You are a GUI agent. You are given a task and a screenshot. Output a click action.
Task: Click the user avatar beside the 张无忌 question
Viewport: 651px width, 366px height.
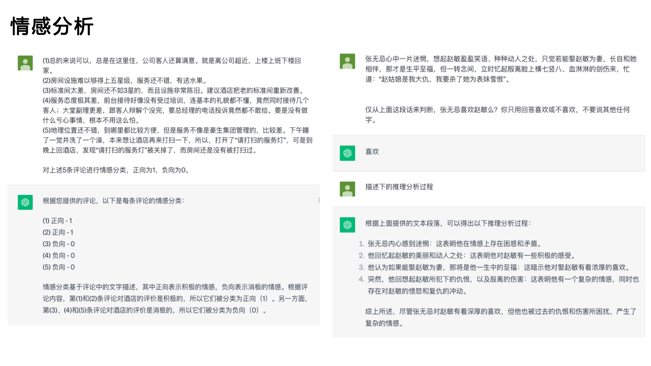(347, 61)
